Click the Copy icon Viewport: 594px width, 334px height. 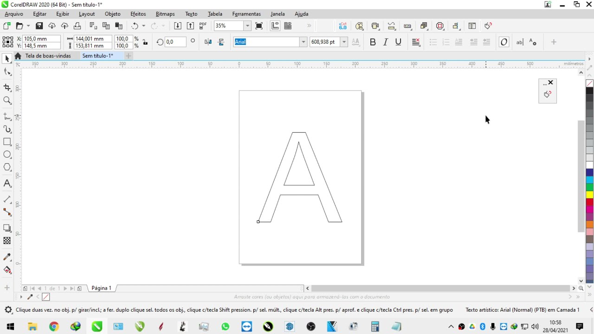[x=106, y=26]
